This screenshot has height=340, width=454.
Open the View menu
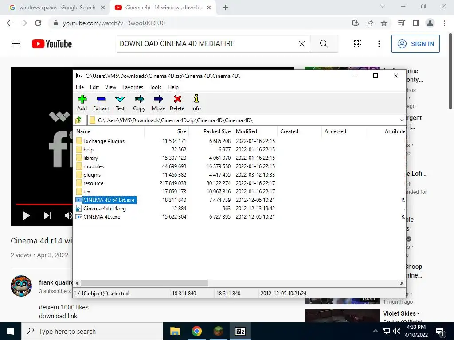(x=110, y=87)
